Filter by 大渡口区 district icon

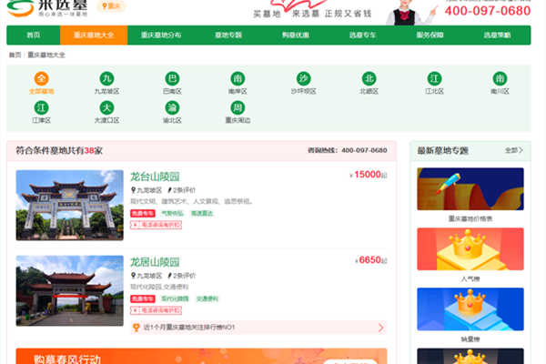(x=106, y=107)
